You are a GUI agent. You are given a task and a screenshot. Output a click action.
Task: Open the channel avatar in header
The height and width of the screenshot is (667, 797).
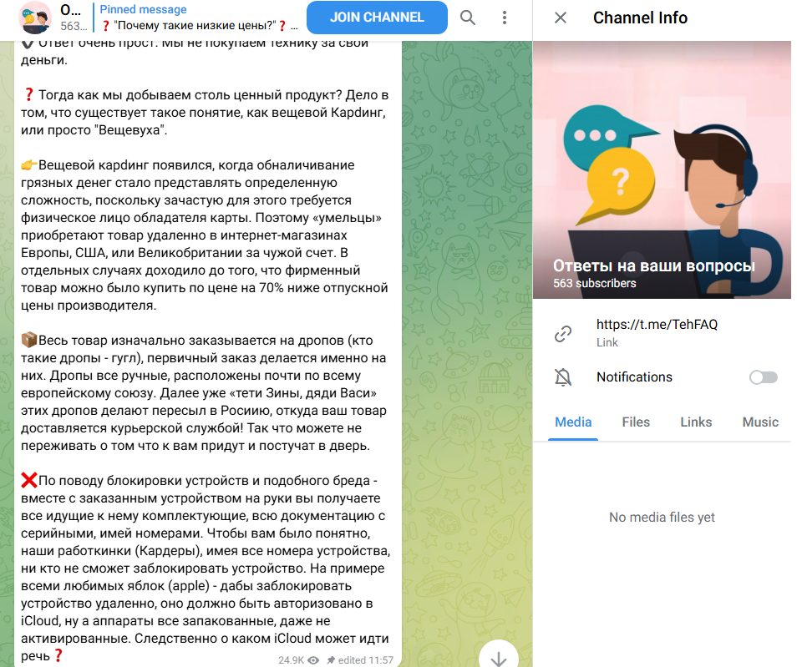coord(35,18)
